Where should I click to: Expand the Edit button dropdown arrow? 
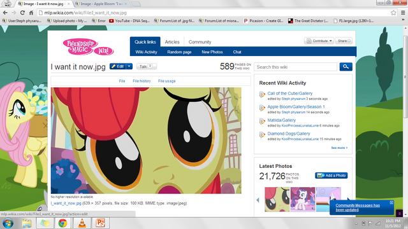tap(129, 66)
